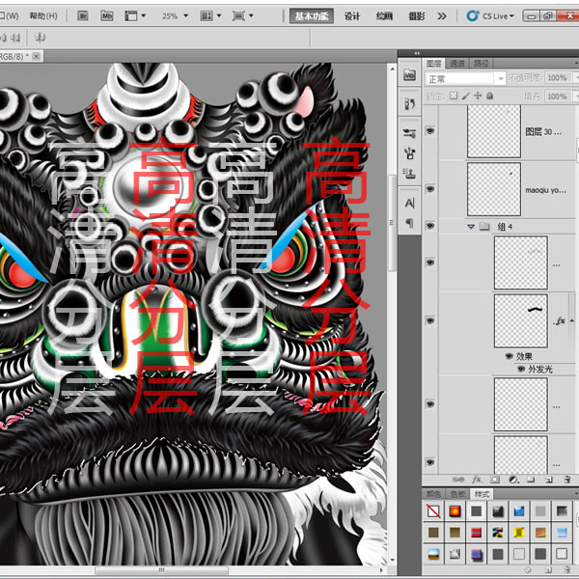
Task: Click the Add Layer Mask icon
Action: (x=495, y=480)
